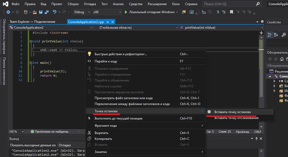
Task: Click the copy icon beside Копировать
Action: pos(89,139)
